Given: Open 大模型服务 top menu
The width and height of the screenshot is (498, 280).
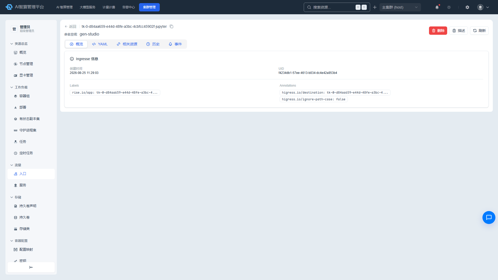Looking at the screenshot, I should pyautogui.click(x=87, y=7).
